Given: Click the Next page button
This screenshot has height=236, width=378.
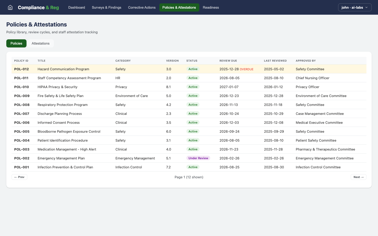Looking at the screenshot, I should (358, 177).
